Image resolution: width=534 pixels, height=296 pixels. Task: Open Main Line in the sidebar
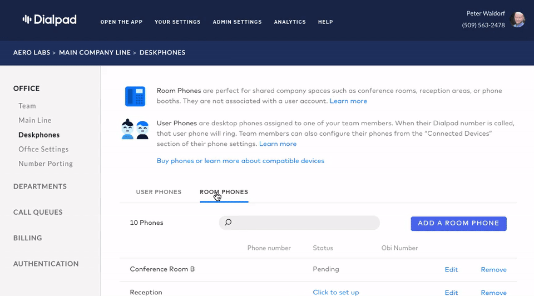(x=34, y=120)
